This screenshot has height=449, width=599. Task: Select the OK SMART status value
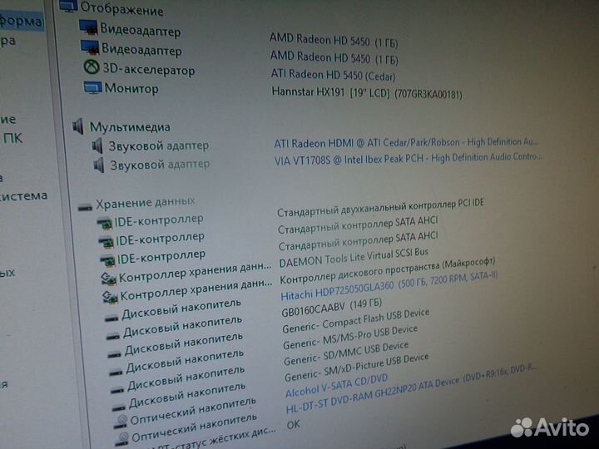[294, 425]
